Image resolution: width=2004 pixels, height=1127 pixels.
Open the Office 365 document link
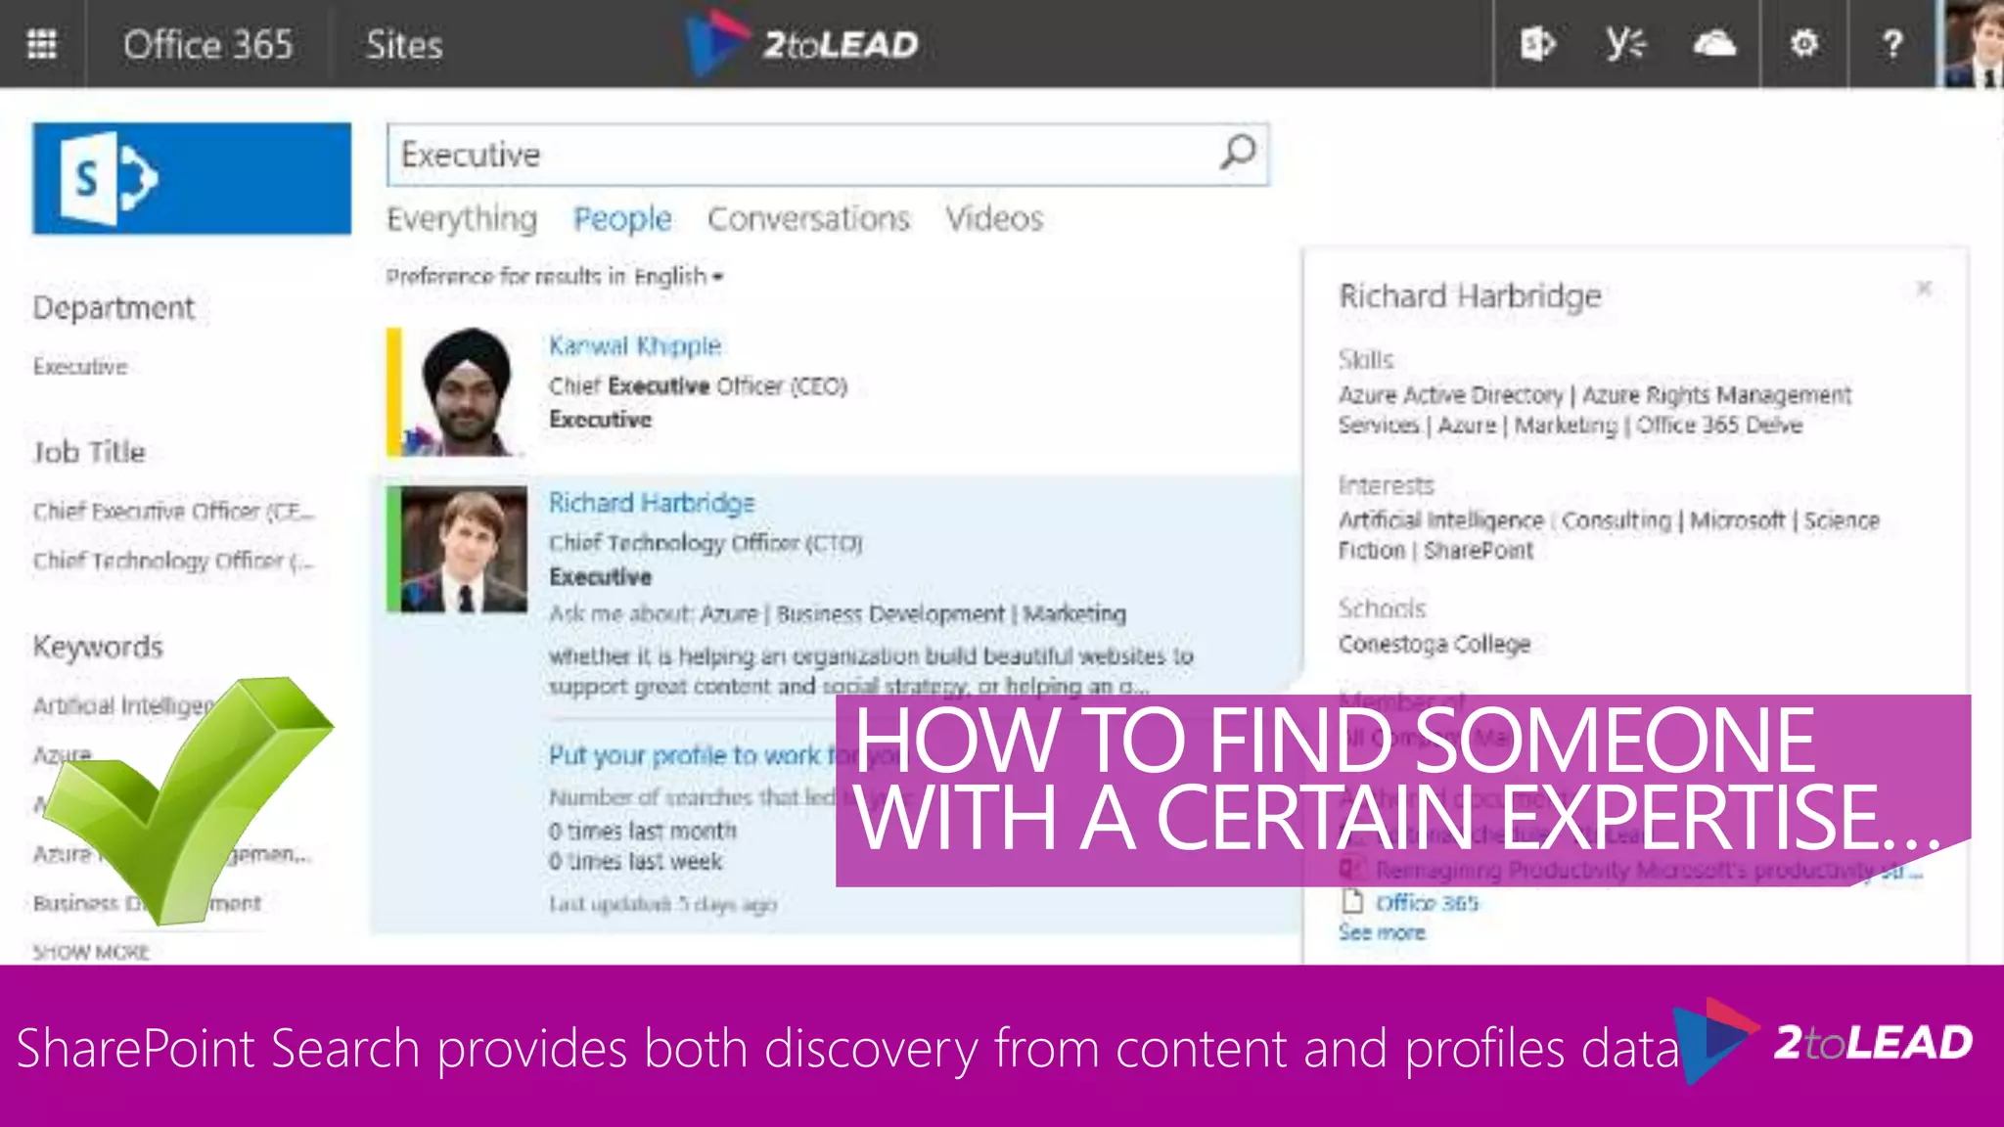1428,903
